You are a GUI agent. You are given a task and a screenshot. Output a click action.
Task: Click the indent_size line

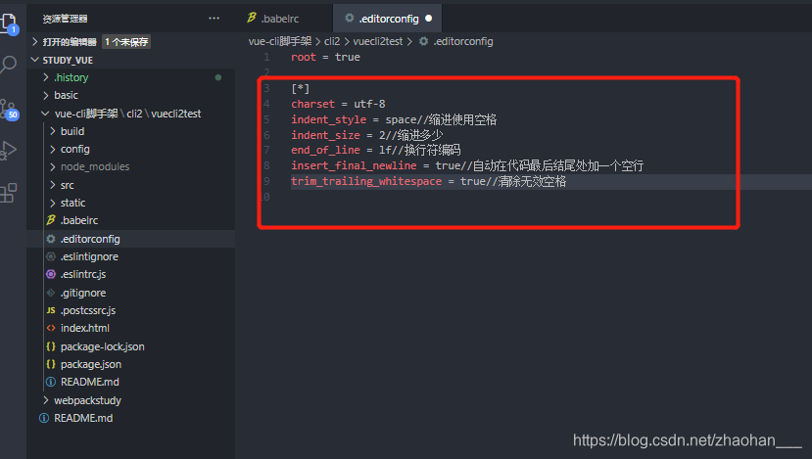coord(366,135)
